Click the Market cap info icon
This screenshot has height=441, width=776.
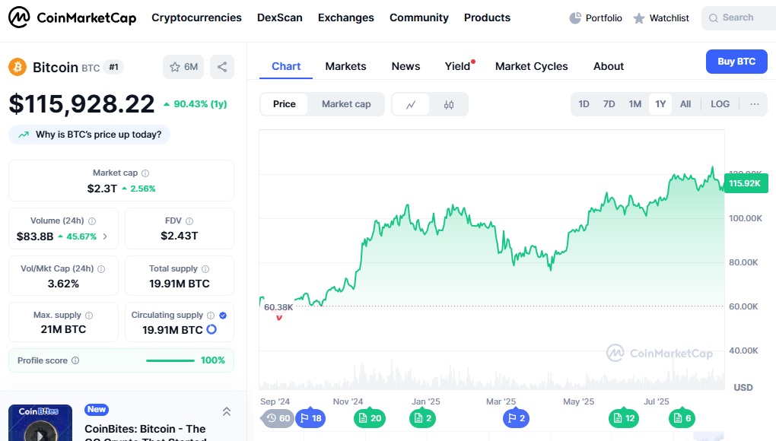click(145, 173)
